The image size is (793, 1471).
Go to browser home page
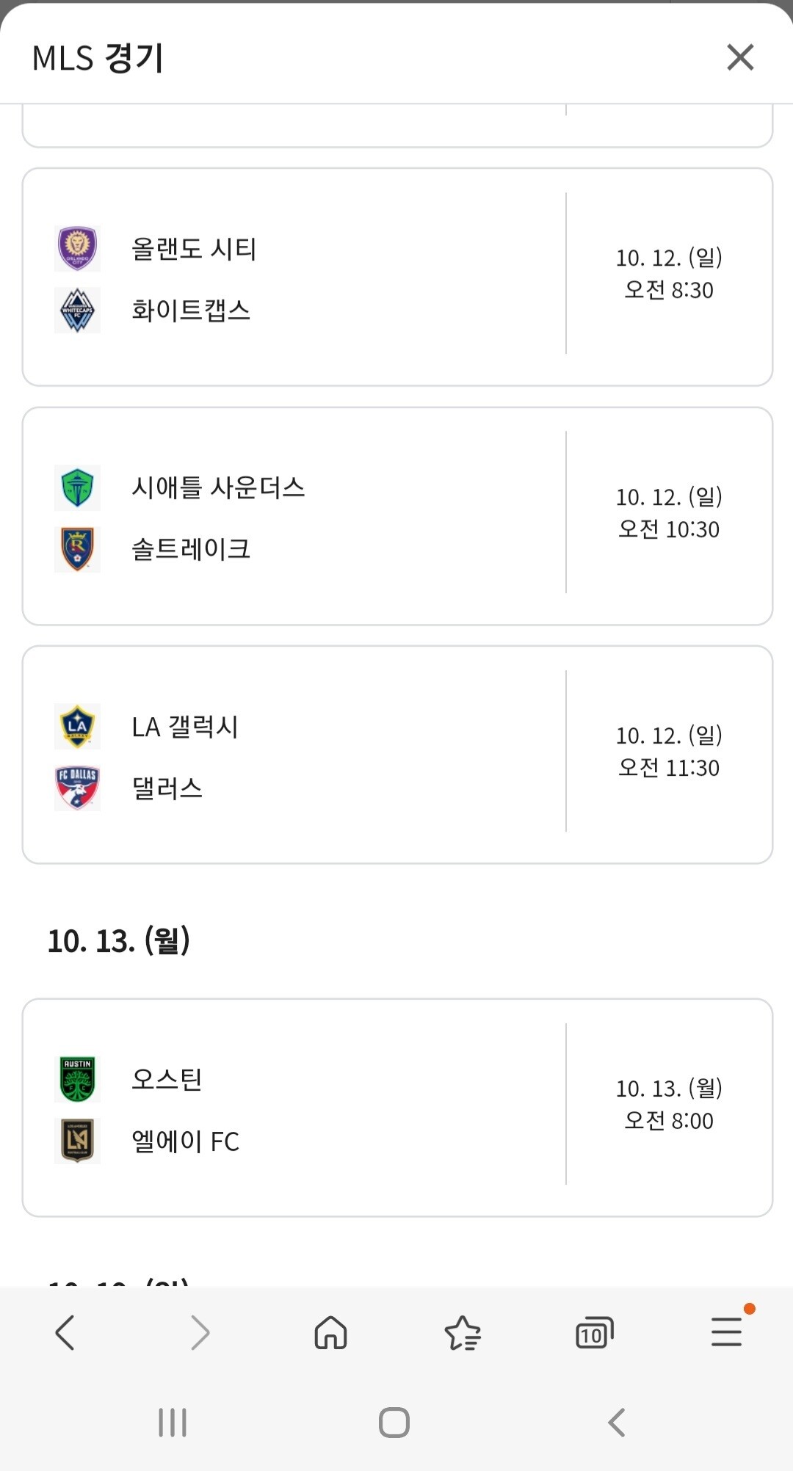[330, 1332]
